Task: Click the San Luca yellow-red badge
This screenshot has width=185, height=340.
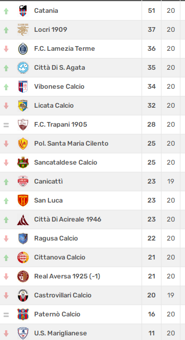Action: 23,201
